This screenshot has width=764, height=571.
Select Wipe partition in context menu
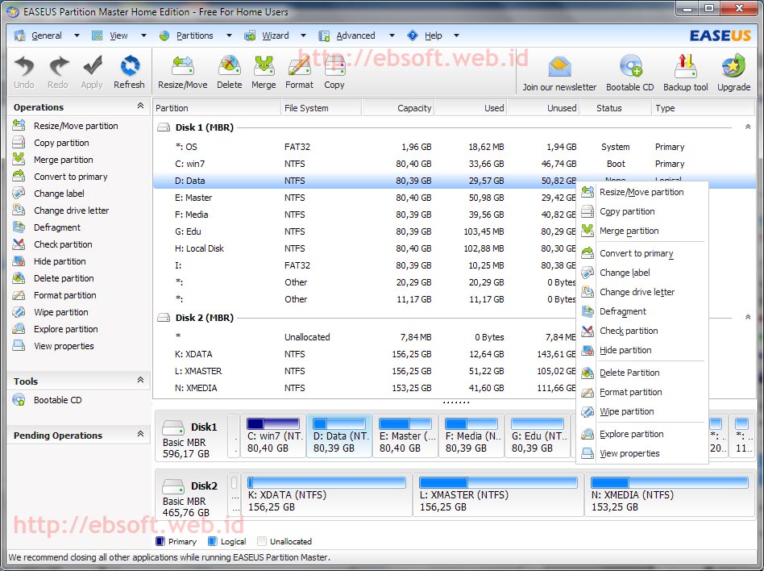tap(642, 411)
